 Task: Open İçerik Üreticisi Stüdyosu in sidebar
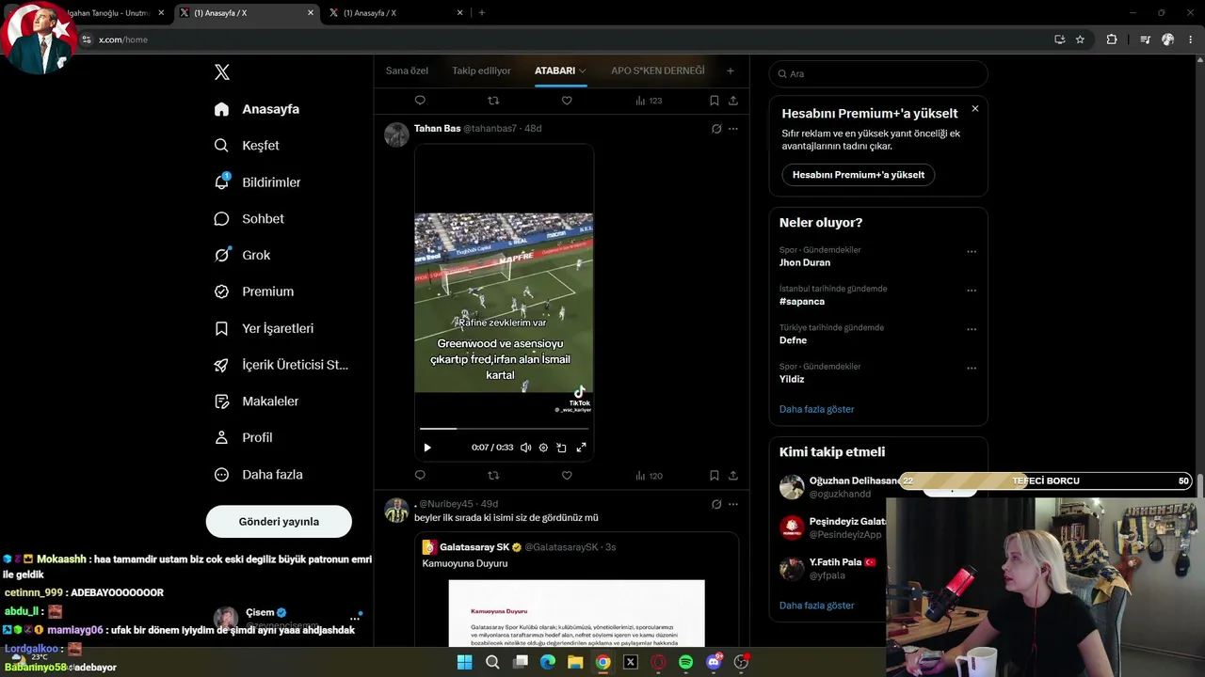282,365
